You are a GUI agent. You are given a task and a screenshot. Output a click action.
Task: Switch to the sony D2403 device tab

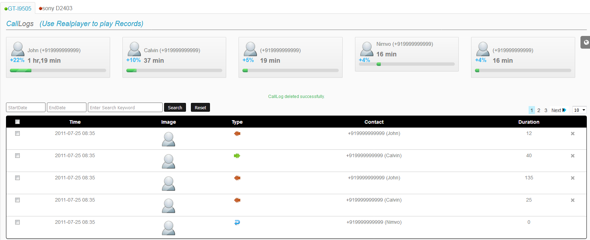pos(55,8)
